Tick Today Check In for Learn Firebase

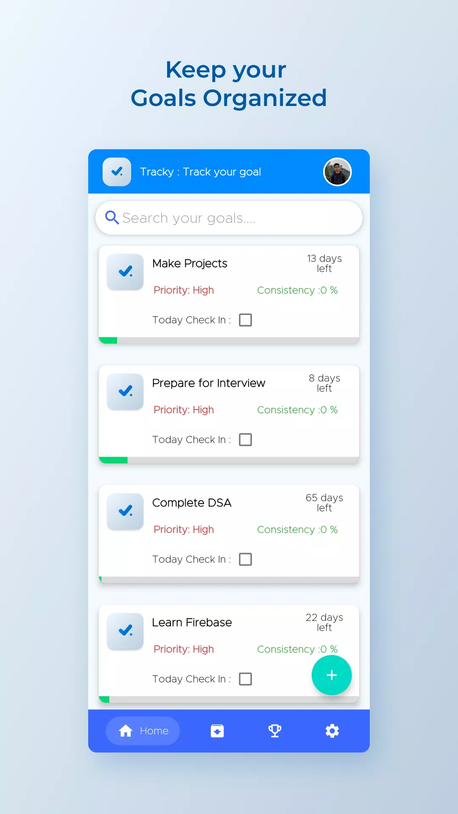[x=246, y=679]
